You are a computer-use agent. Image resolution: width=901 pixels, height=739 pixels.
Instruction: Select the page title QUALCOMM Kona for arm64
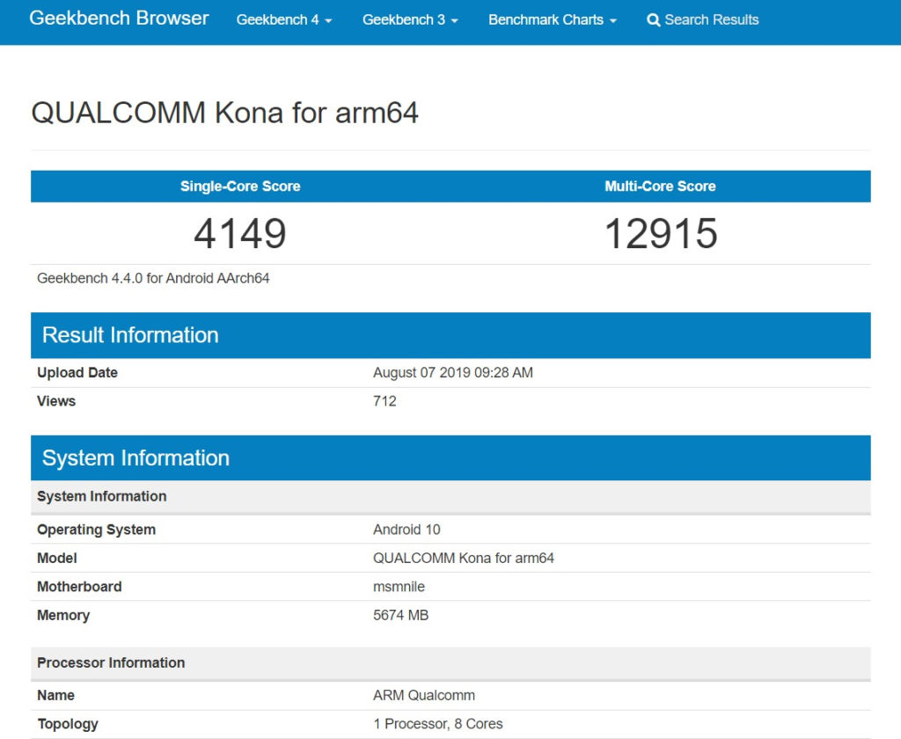point(224,113)
